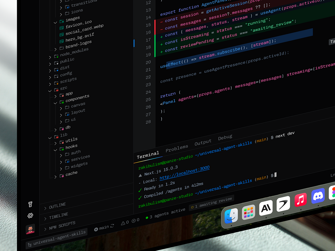Click the cache folder icon
The height and width of the screenshot is (251, 335).
click(x=62, y=176)
